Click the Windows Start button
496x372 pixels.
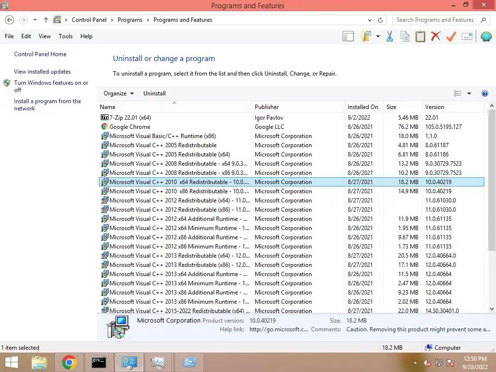pyautogui.click(x=12, y=362)
